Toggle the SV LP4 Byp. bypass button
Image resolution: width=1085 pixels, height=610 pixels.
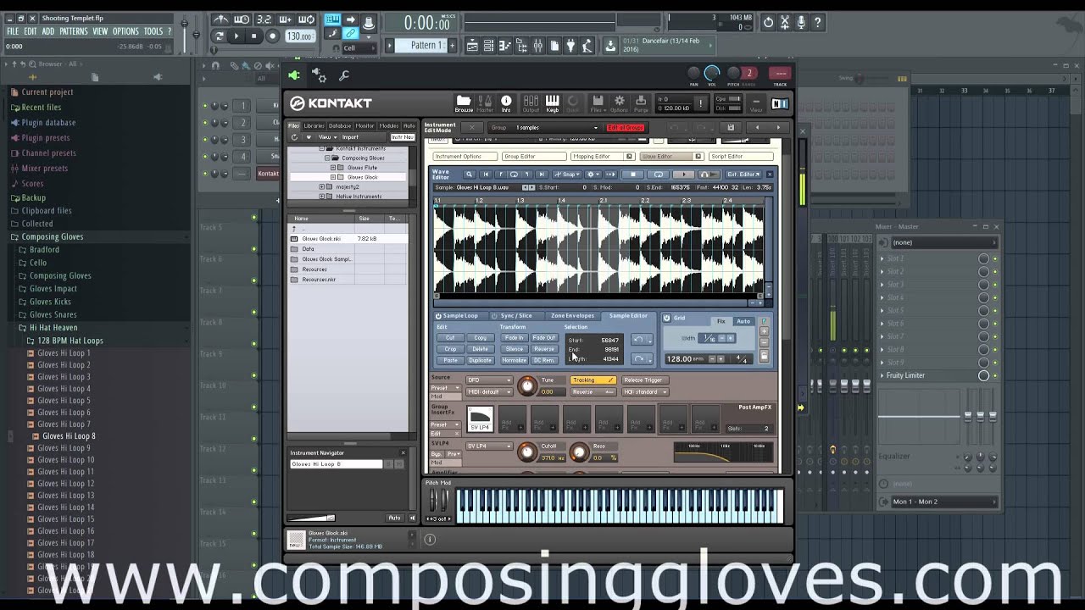pyautogui.click(x=437, y=454)
